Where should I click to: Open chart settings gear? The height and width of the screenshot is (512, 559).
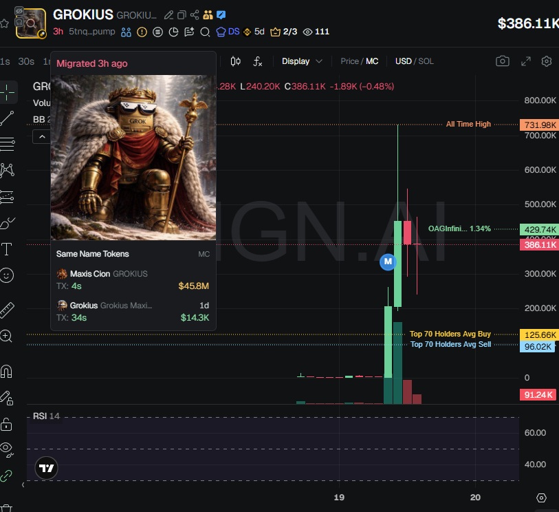[547, 61]
